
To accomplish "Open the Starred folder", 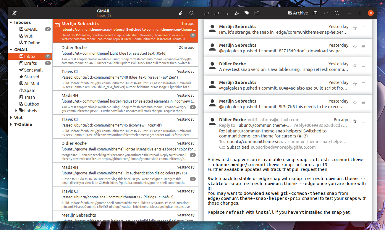I will (x=30, y=77).
